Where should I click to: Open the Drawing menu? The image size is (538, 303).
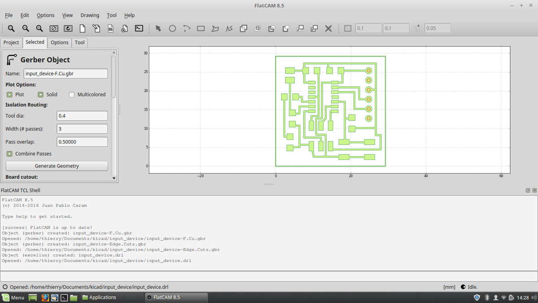point(90,15)
